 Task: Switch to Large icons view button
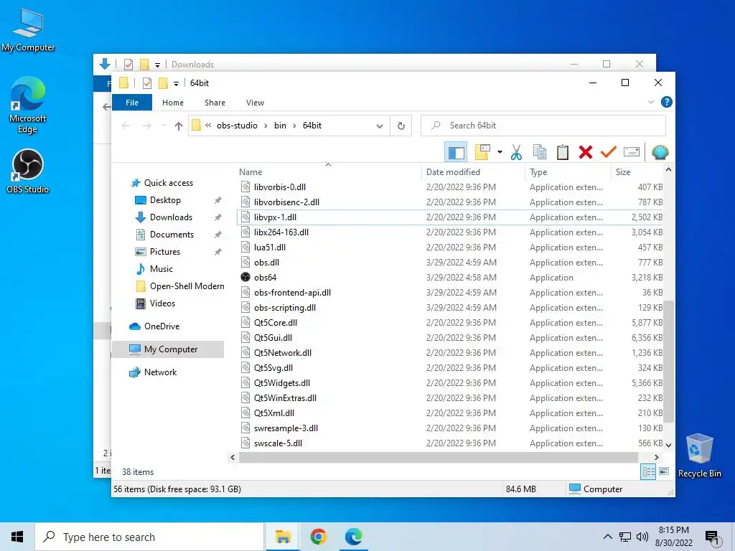(x=664, y=471)
